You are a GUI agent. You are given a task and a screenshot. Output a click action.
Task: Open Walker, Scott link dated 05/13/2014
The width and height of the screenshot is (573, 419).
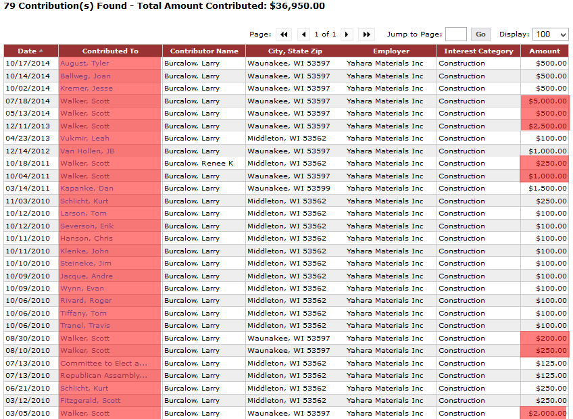pos(84,114)
